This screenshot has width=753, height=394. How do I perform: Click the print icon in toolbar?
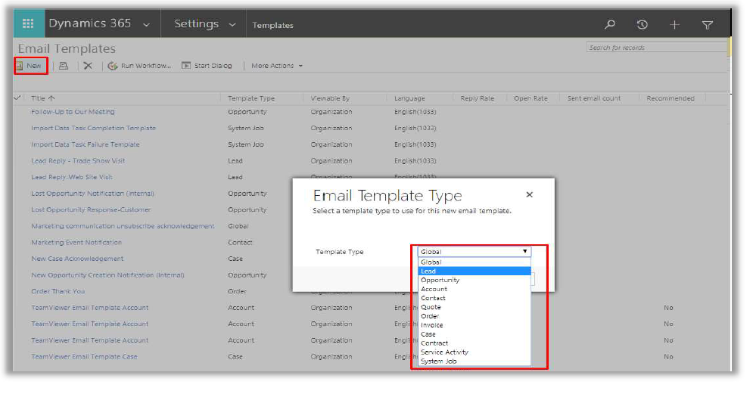(x=64, y=66)
